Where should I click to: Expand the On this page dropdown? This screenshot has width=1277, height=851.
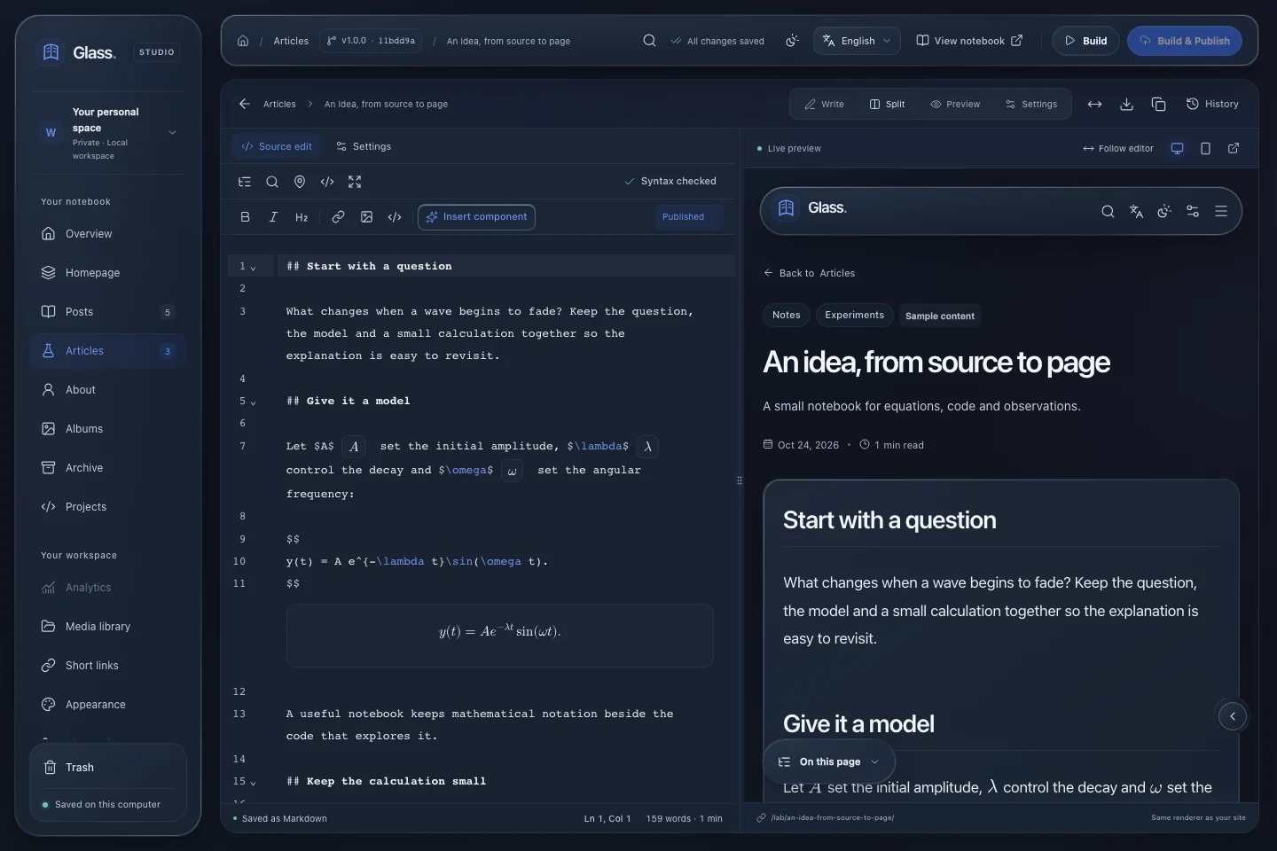coord(829,761)
